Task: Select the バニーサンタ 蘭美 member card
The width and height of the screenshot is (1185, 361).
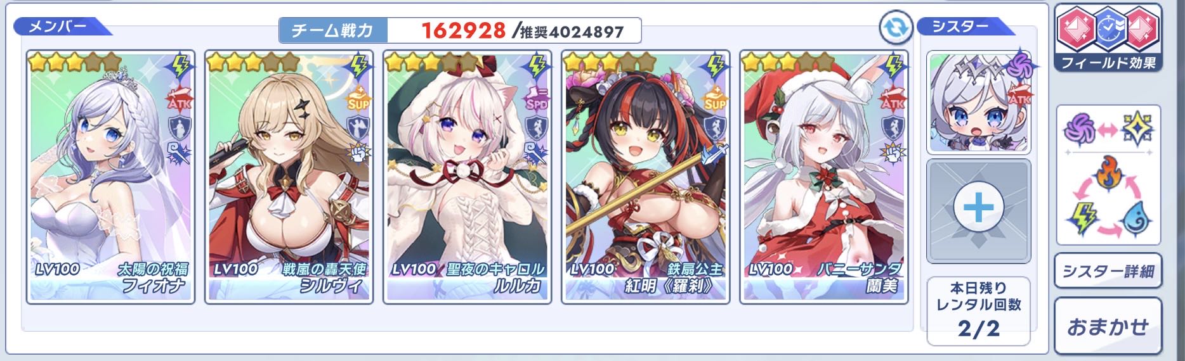Action: (824, 177)
